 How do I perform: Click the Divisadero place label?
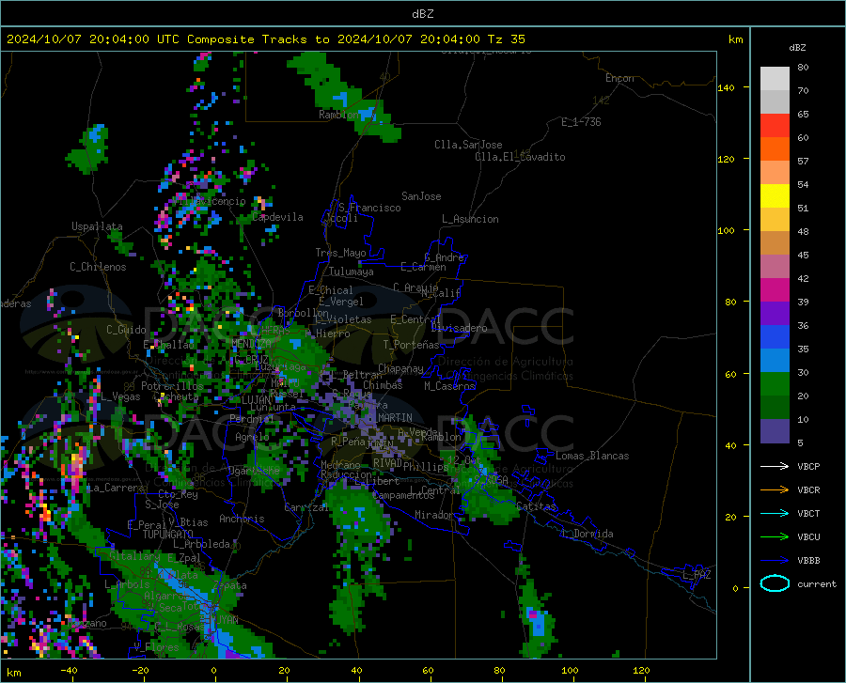pyautogui.click(x=459, y=328)
